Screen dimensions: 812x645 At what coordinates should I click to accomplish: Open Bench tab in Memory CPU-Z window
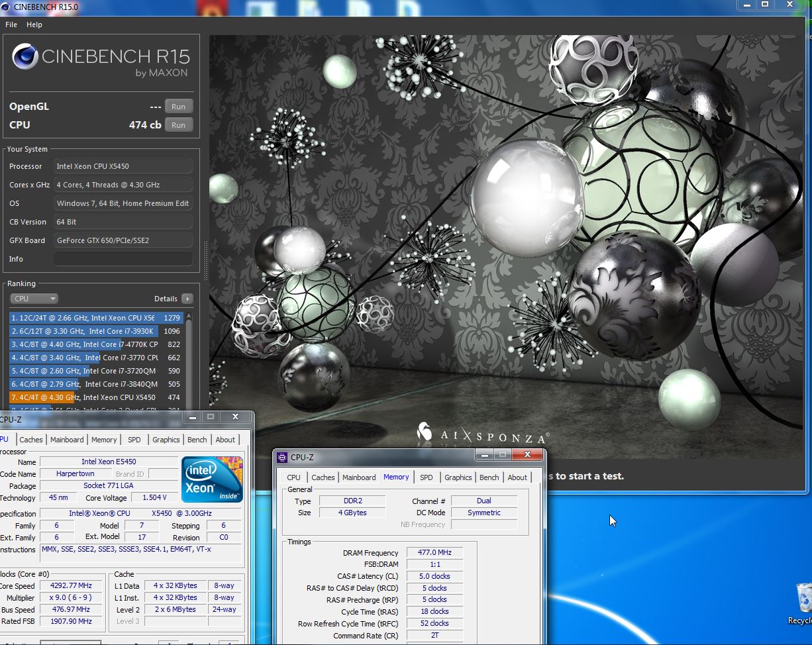coord(489,477)
